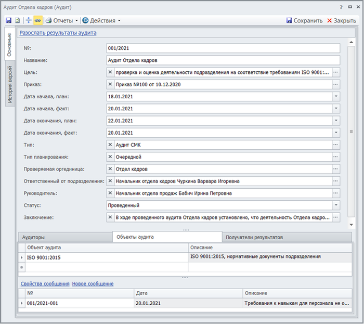This screenshot has width=364, height=324.
Task: Click Разослать результаты аудита link
Action: coord(58,33)
